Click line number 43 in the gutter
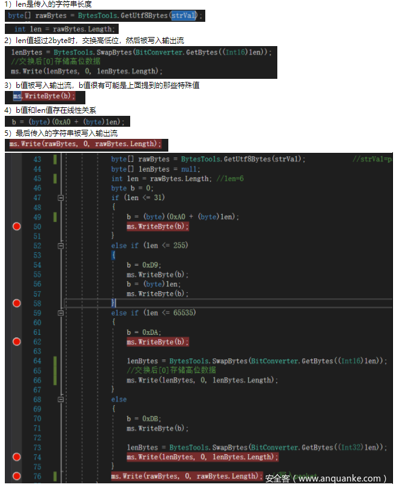Viewport: 396px width, 490px height. pos(37,159)
